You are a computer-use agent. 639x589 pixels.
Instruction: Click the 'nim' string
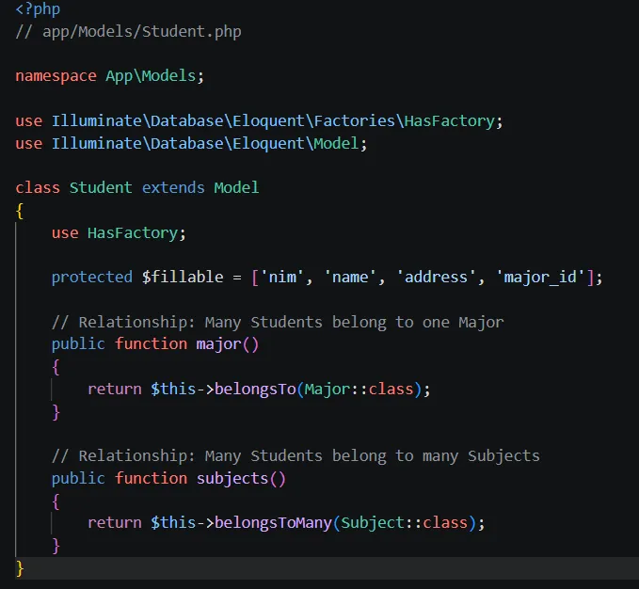coord(282,278)
